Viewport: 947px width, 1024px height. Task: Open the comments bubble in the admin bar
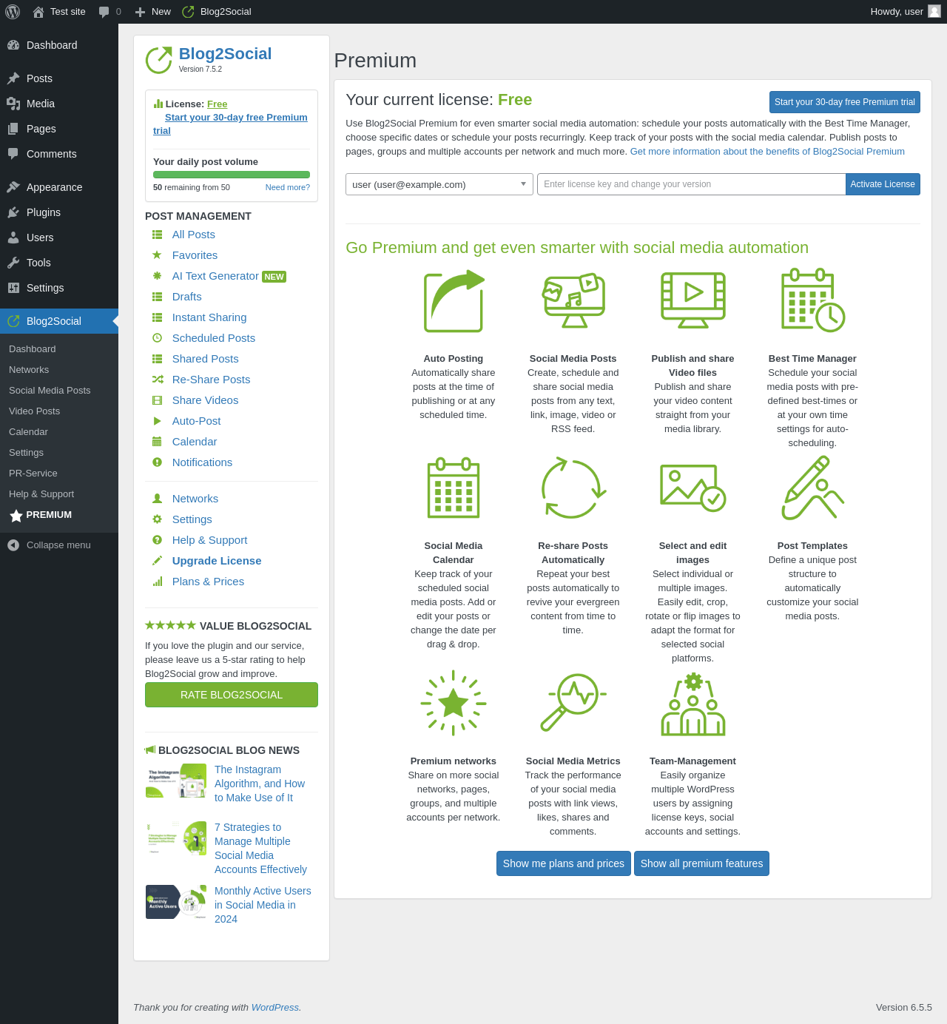tap(104, 12)
